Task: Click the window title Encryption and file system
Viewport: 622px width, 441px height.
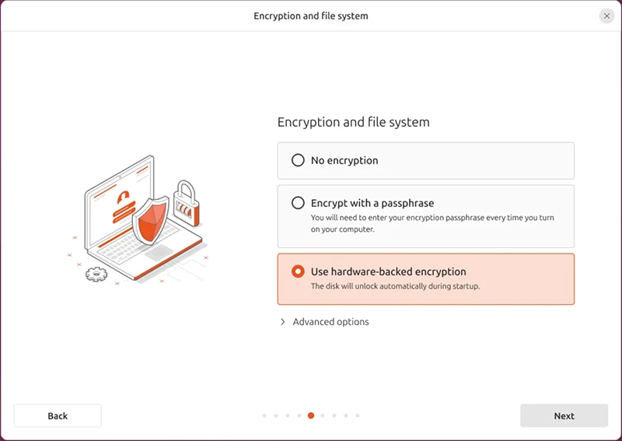Action: pos(311,16)
